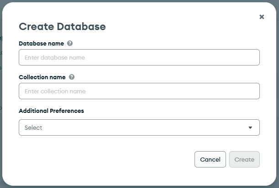Click the "Database name" field label

tap(41, 44)
